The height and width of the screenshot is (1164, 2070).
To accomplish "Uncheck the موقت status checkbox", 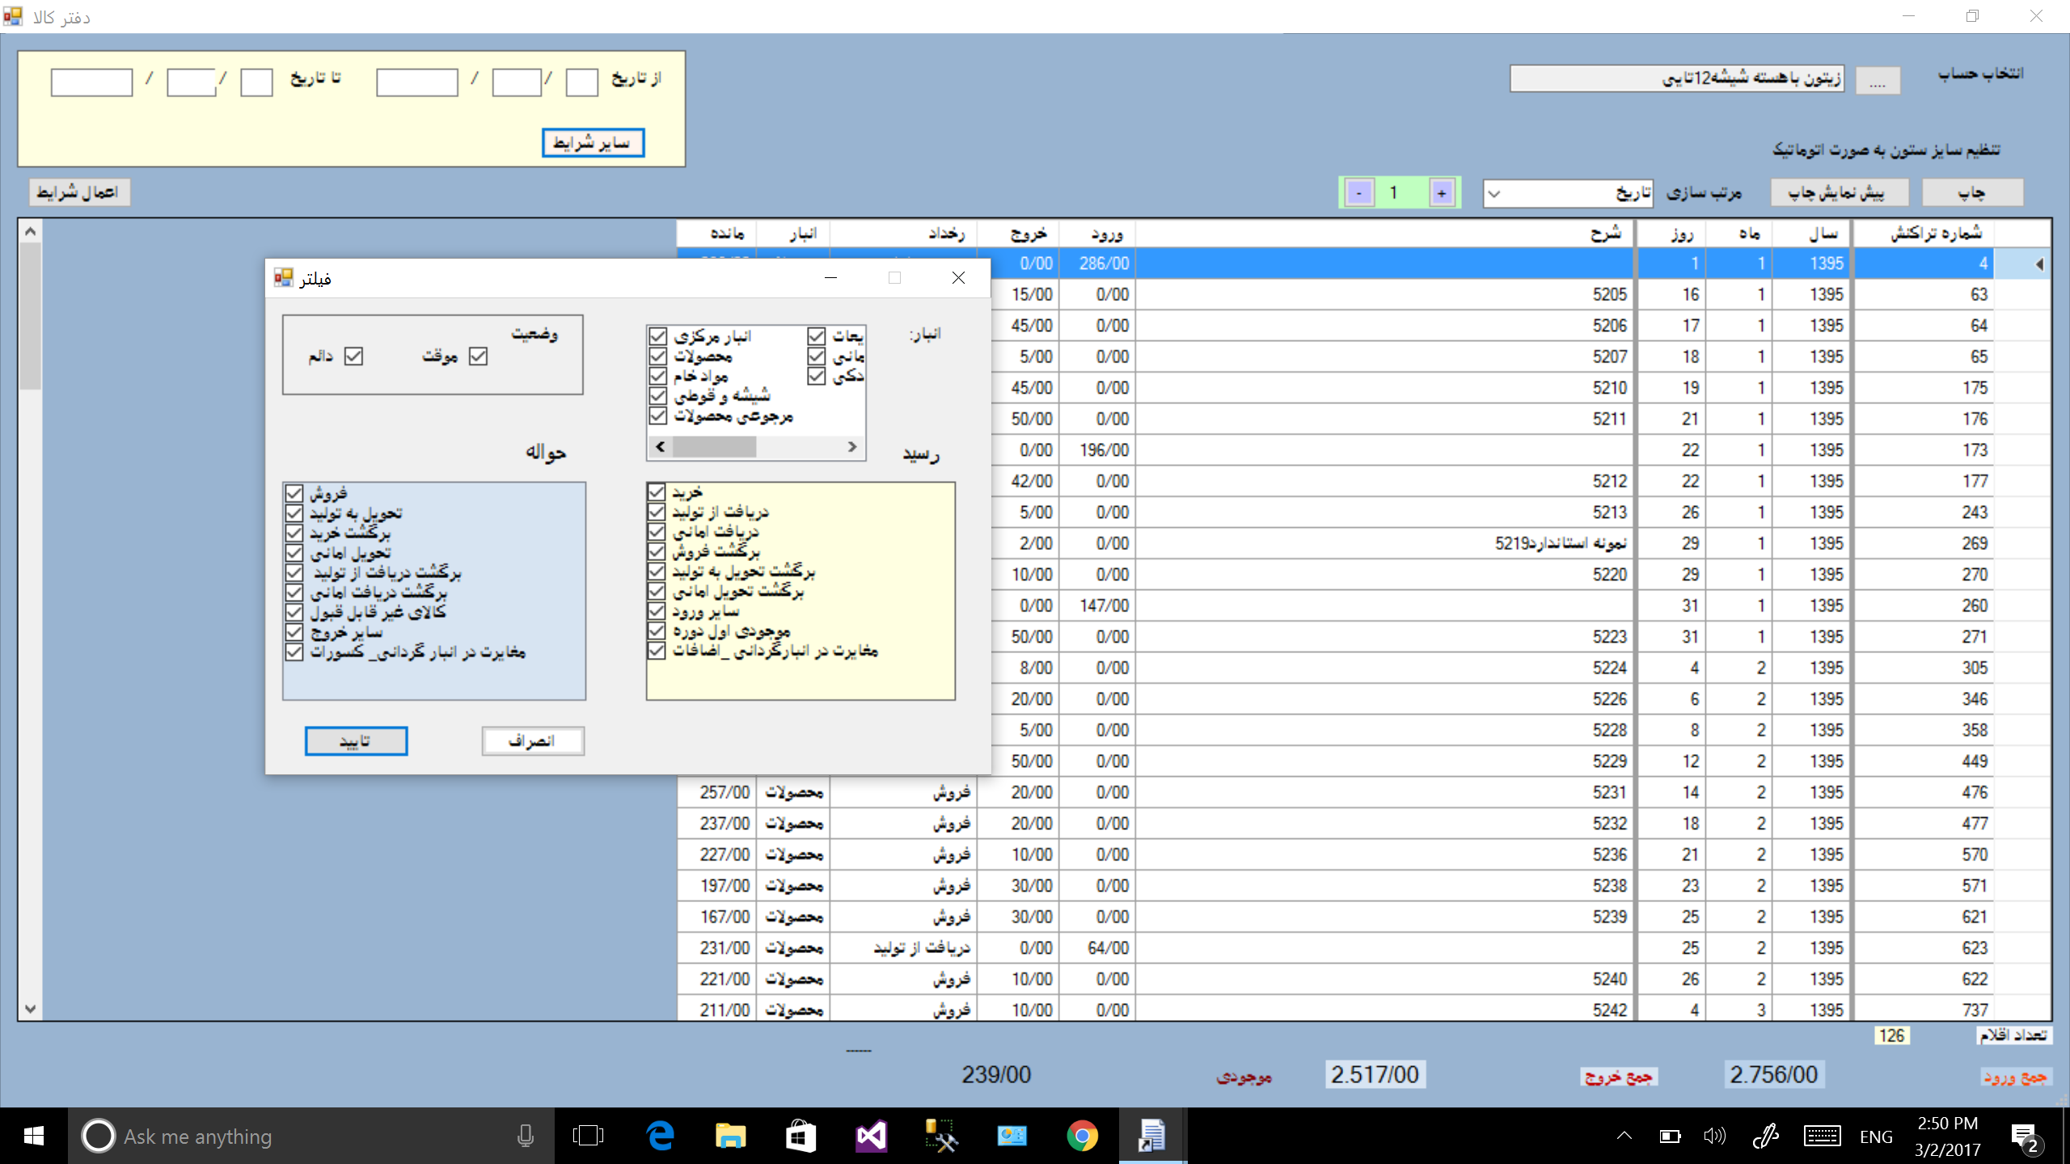I will pyautogui.click(x=479, y=356).
